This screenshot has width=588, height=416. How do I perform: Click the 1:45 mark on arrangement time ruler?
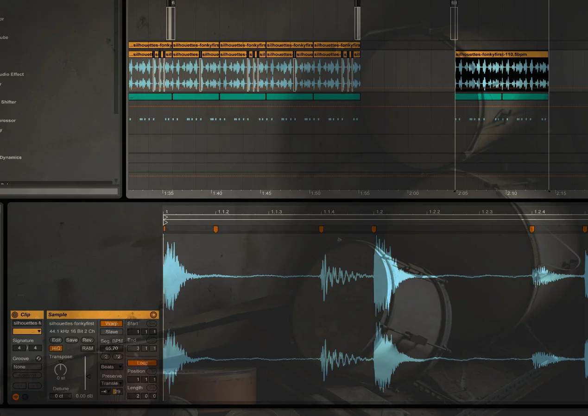coord(266,193)
